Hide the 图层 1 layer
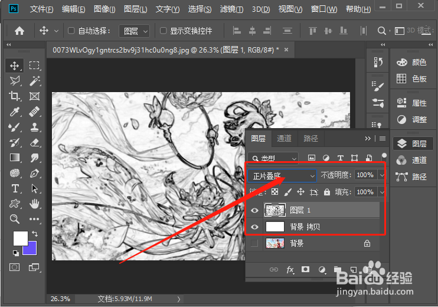Screen dimensions: 438x307 point(254,210)
